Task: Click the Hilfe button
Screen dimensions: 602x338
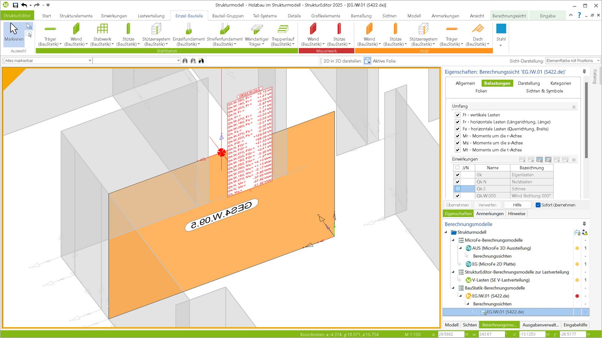Action: click(x=517, y=205)
